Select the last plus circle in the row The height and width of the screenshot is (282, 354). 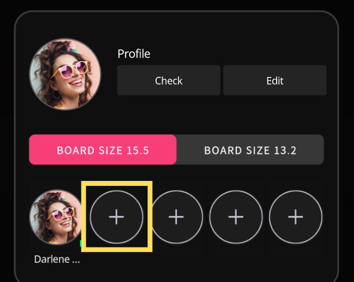[x=295, y=217]
